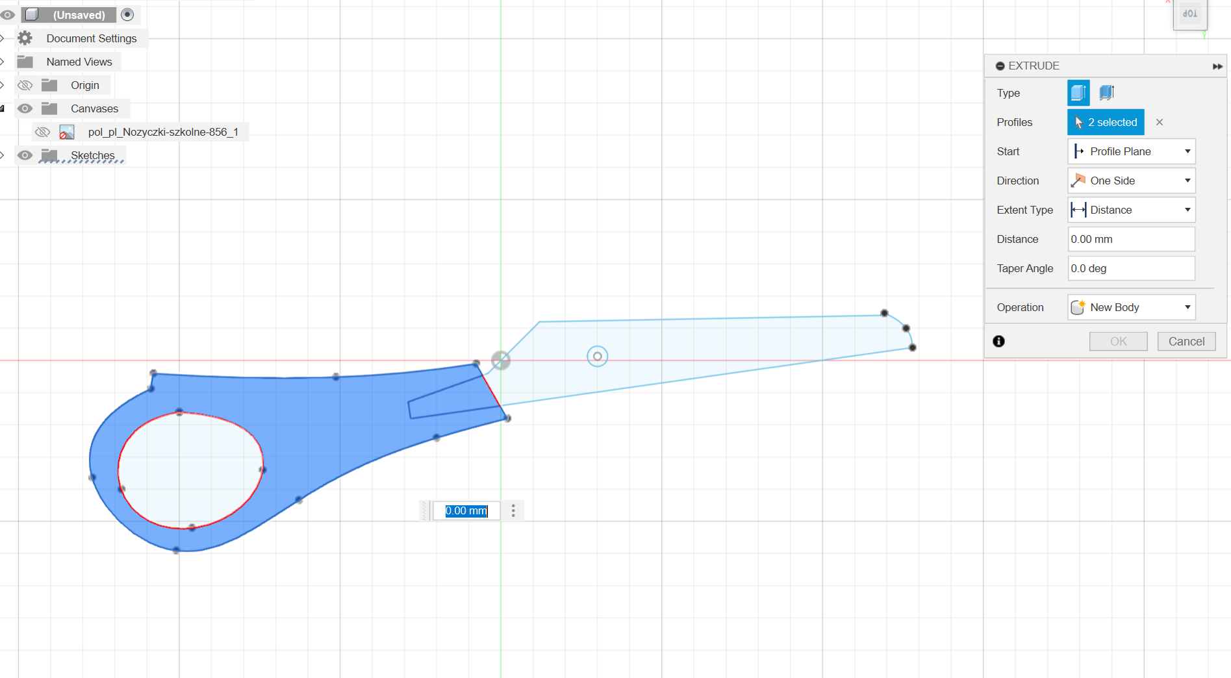Open the Direction dropdown showing One Side
This screenshot has height=678, width=1231.
(1131, 181)
